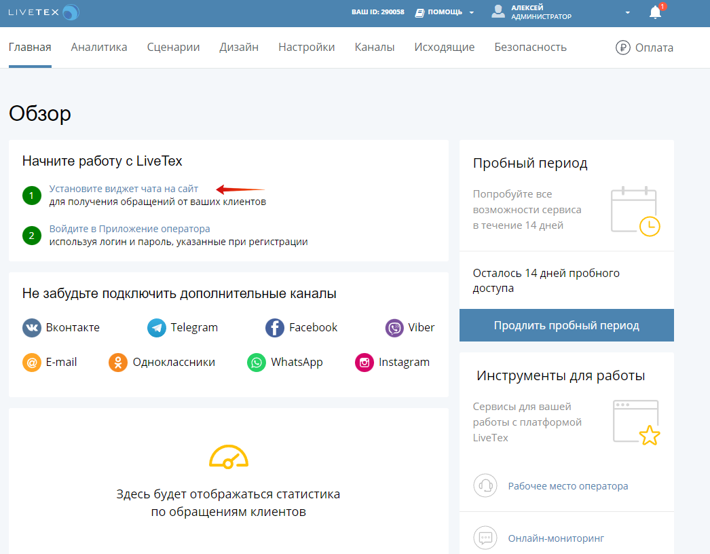Click the Telegram channel label
Image resolution: width=710 pixels, height=554 pixels.
tap(194, 327)
